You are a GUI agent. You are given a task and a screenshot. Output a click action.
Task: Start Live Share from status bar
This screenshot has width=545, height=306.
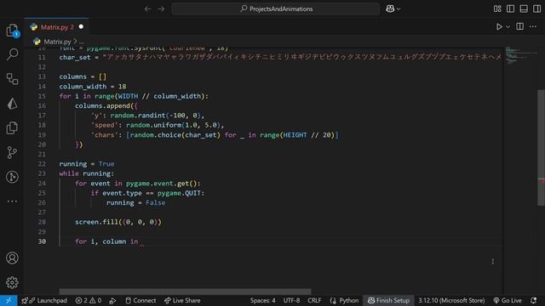182,300
